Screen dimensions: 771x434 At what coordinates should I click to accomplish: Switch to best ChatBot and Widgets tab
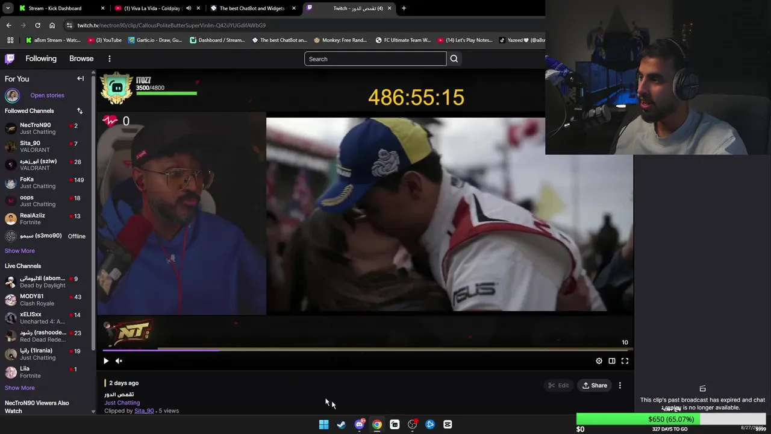click(x=252, y=8)
